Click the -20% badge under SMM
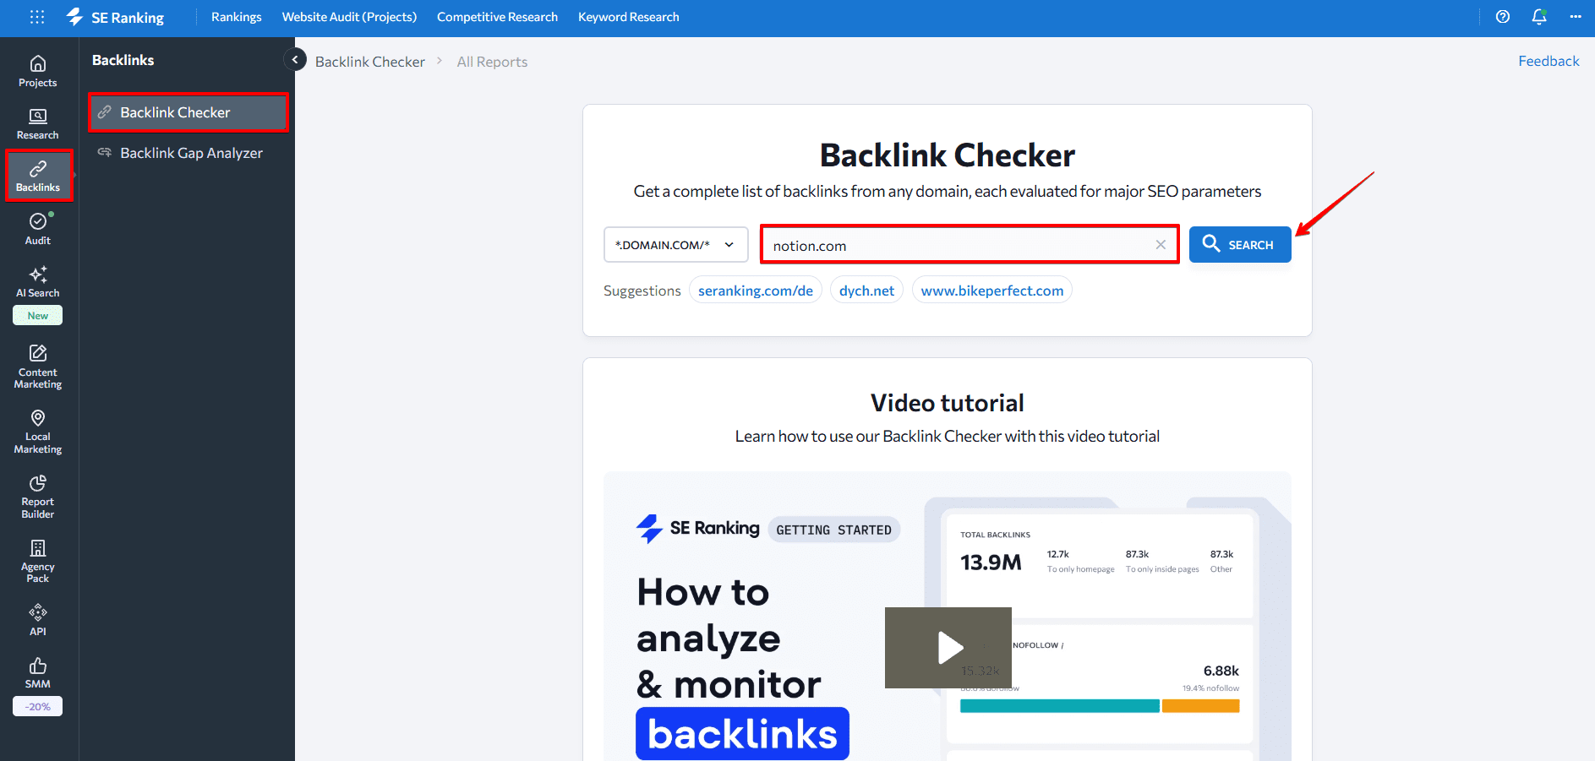The height and width of the screenshot is (761, 1595). (38, 706)
